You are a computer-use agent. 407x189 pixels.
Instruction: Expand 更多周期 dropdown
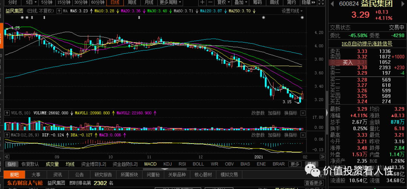(x=170, y=3)
